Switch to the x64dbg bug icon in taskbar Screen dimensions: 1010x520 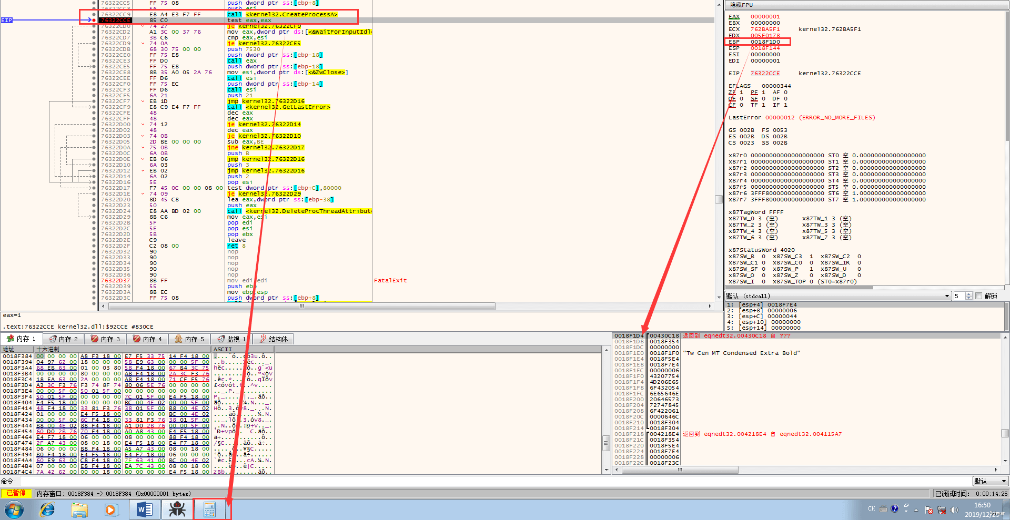point(177,509)
